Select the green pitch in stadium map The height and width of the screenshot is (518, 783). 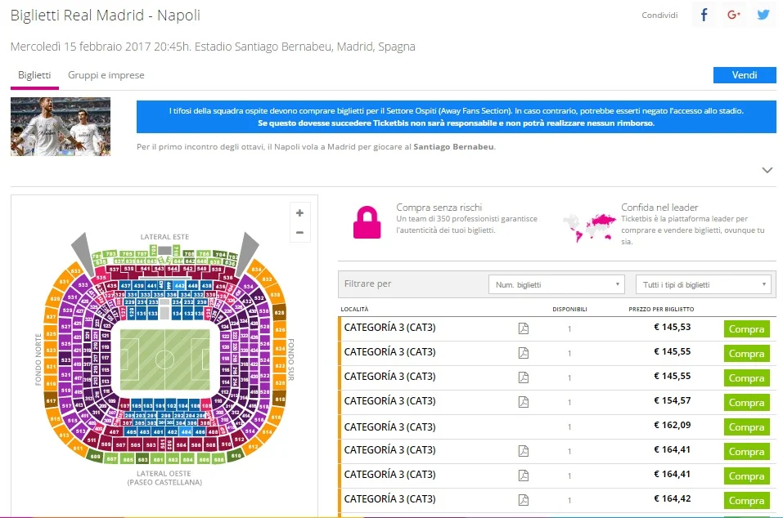coord(164,359)
